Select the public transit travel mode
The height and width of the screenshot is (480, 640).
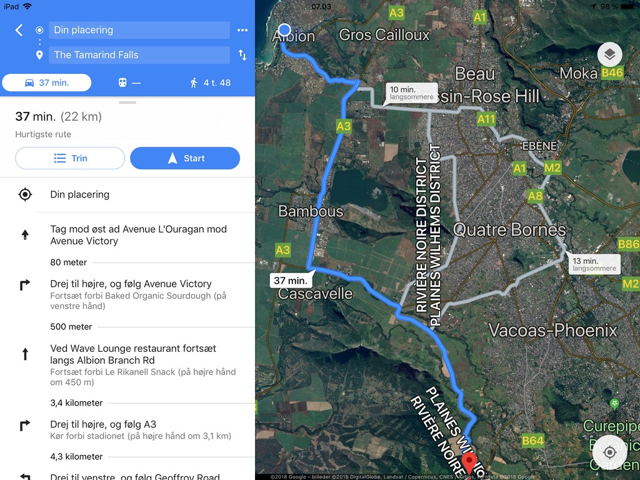click(129, 83)
